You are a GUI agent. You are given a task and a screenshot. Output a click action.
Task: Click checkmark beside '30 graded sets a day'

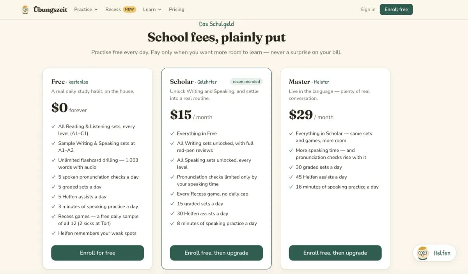(291, 167)
